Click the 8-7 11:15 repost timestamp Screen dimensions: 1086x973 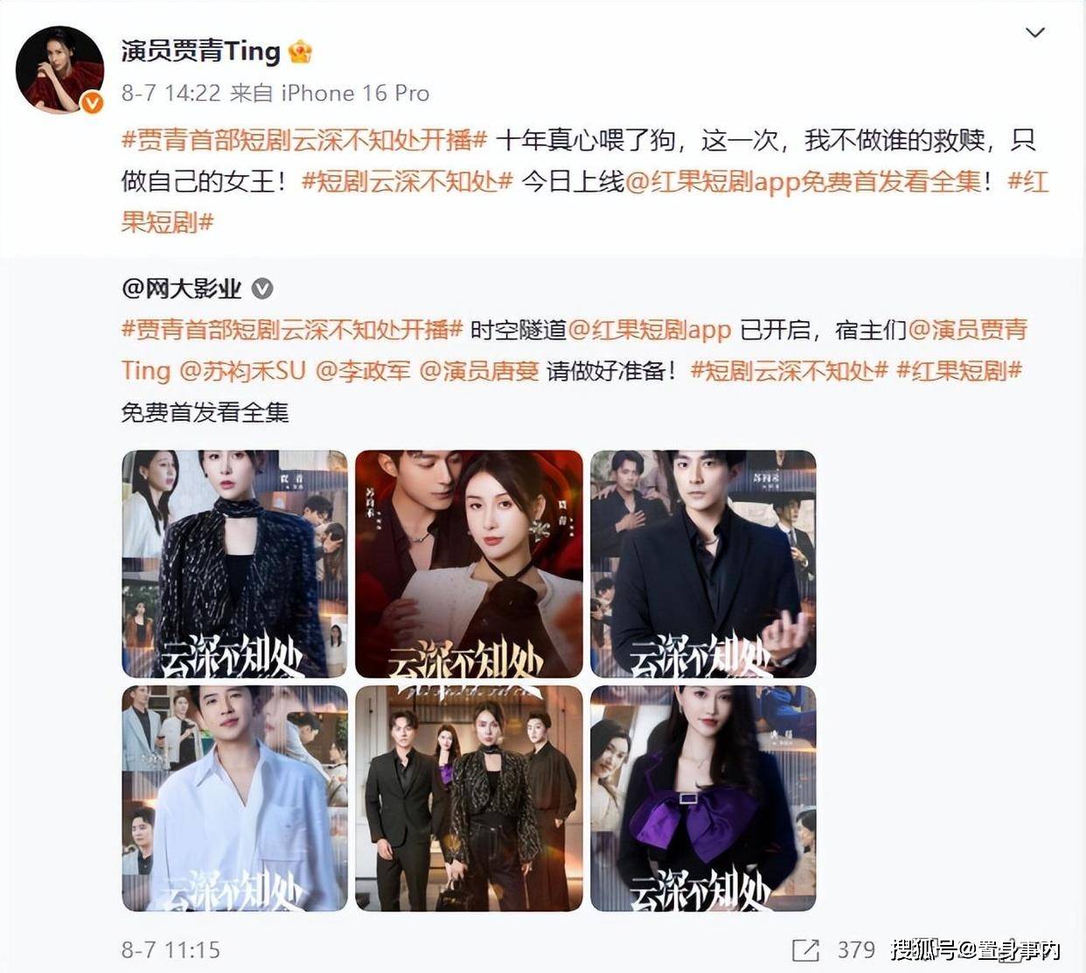point(171,950)
